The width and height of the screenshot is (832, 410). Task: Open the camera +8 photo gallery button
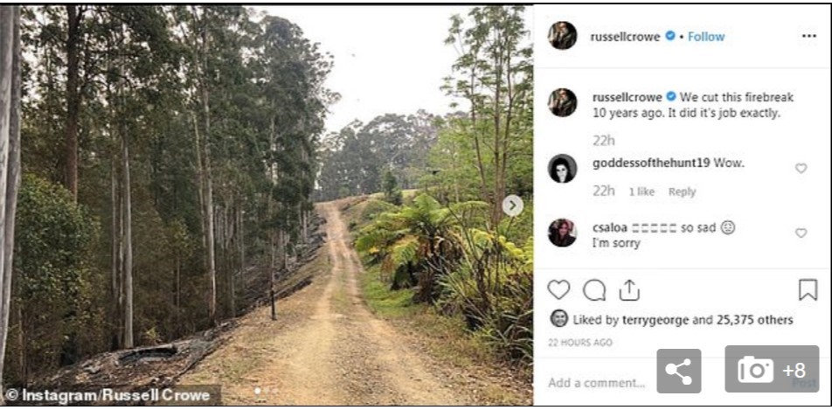coord(771,369)
